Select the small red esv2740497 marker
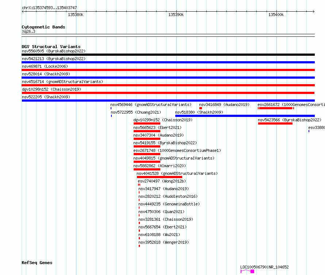The height and width of the screenshot is (275, 325). point(139,185)
